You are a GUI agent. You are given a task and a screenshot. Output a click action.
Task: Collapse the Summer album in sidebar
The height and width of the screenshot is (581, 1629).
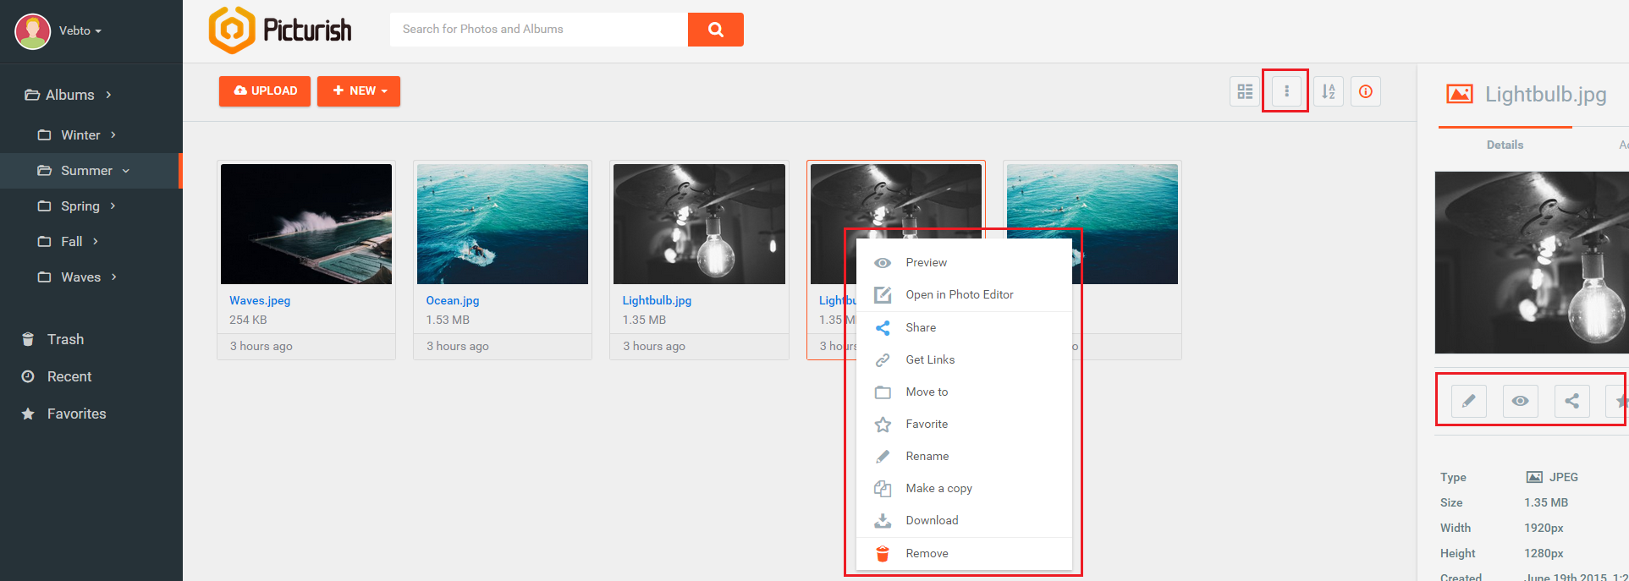[126, 171]
